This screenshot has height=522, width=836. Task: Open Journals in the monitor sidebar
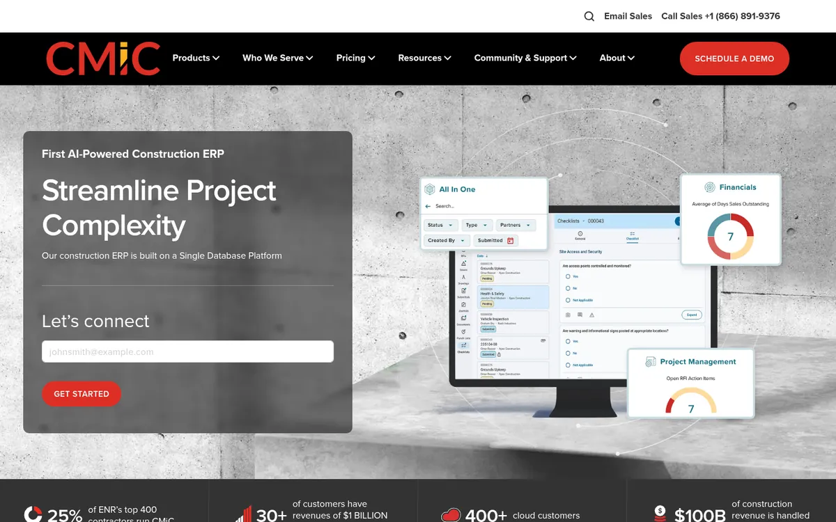click(463, 307)
